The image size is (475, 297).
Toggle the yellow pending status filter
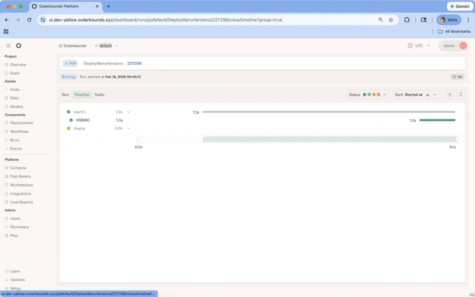[x=374, y=94]
